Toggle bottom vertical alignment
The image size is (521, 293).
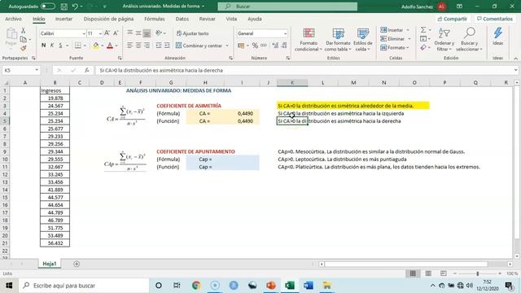pyautogui.click(x=147, y=33)
